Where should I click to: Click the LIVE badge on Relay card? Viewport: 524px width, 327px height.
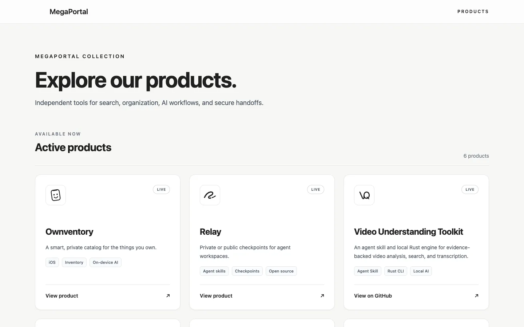click(x=315, y=190)
